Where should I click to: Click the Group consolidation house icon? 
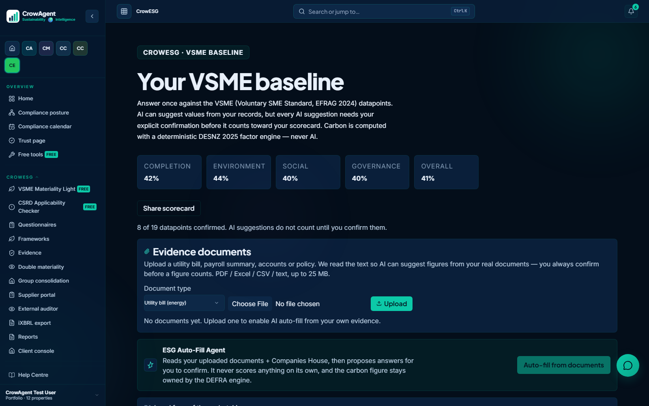tap(12, 281)
